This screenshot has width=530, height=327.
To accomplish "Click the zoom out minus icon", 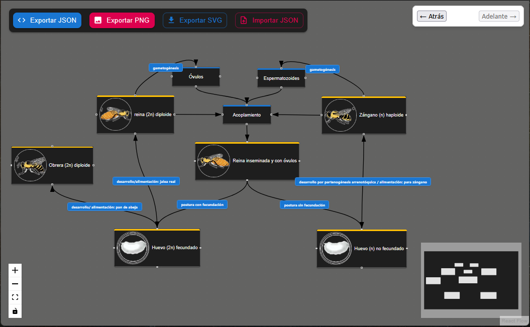I will pyautogui.click(x=15, y=284).
